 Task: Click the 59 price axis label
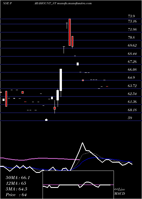(x=130, y=118)
